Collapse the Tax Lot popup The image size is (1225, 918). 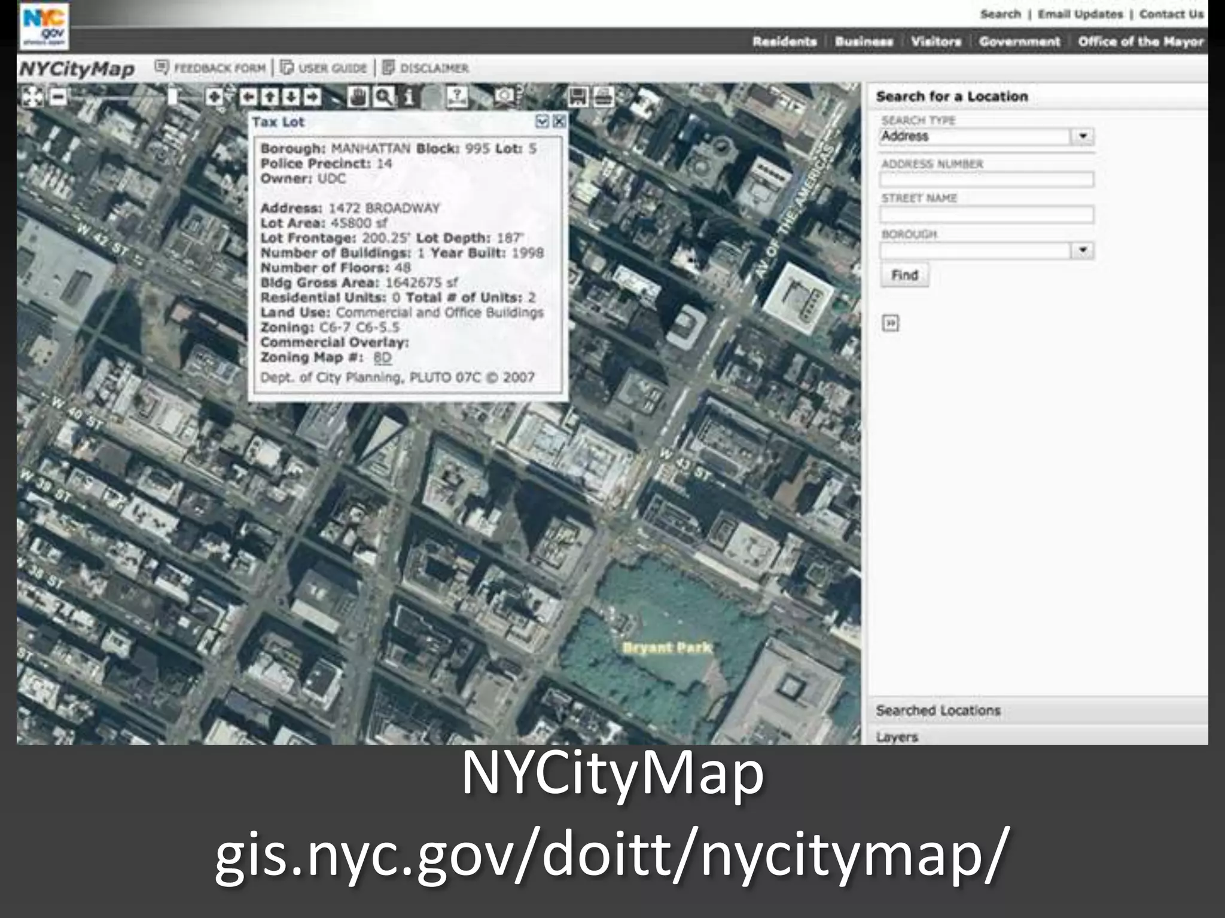[x=542, y=122]
